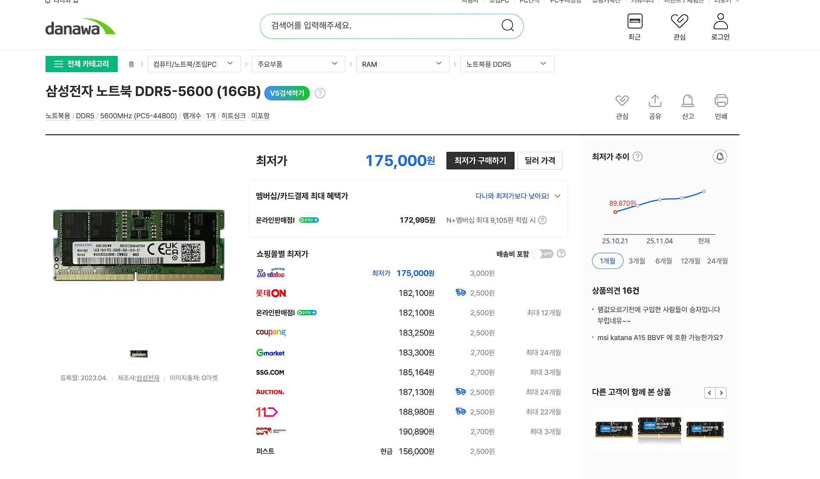Click the RAM product thumbnail image
This screenshot has width=820, height=479.
pyautogui.click(x=139, y=354)
